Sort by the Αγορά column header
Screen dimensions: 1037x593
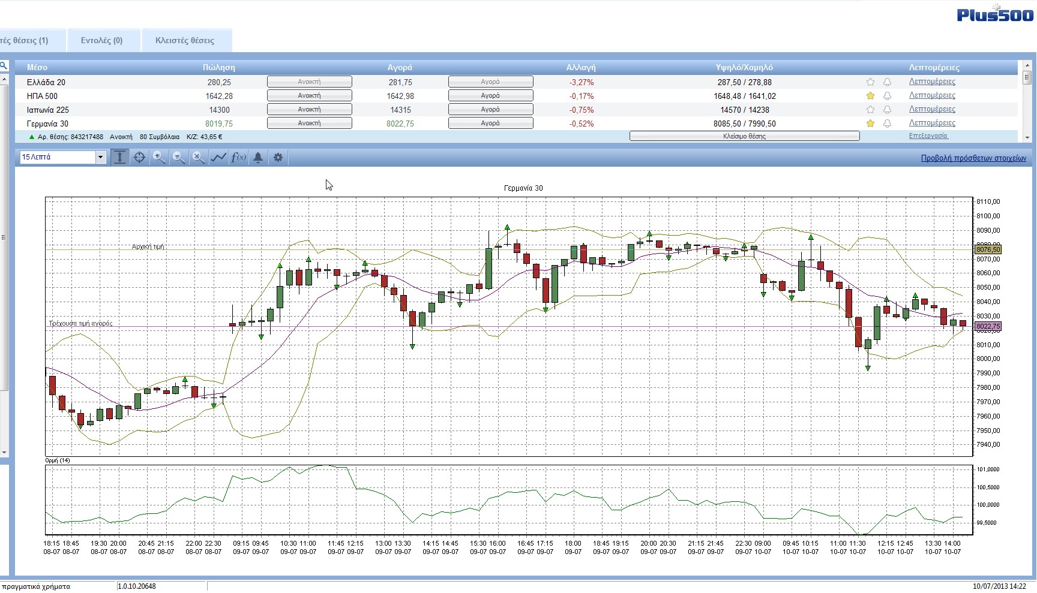coord(400,67)
